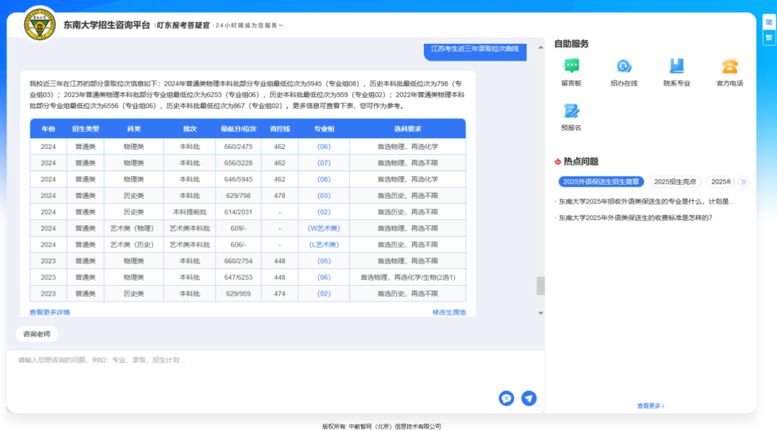
Task: Click the 省控线 column header
Action: coord(279,129)
